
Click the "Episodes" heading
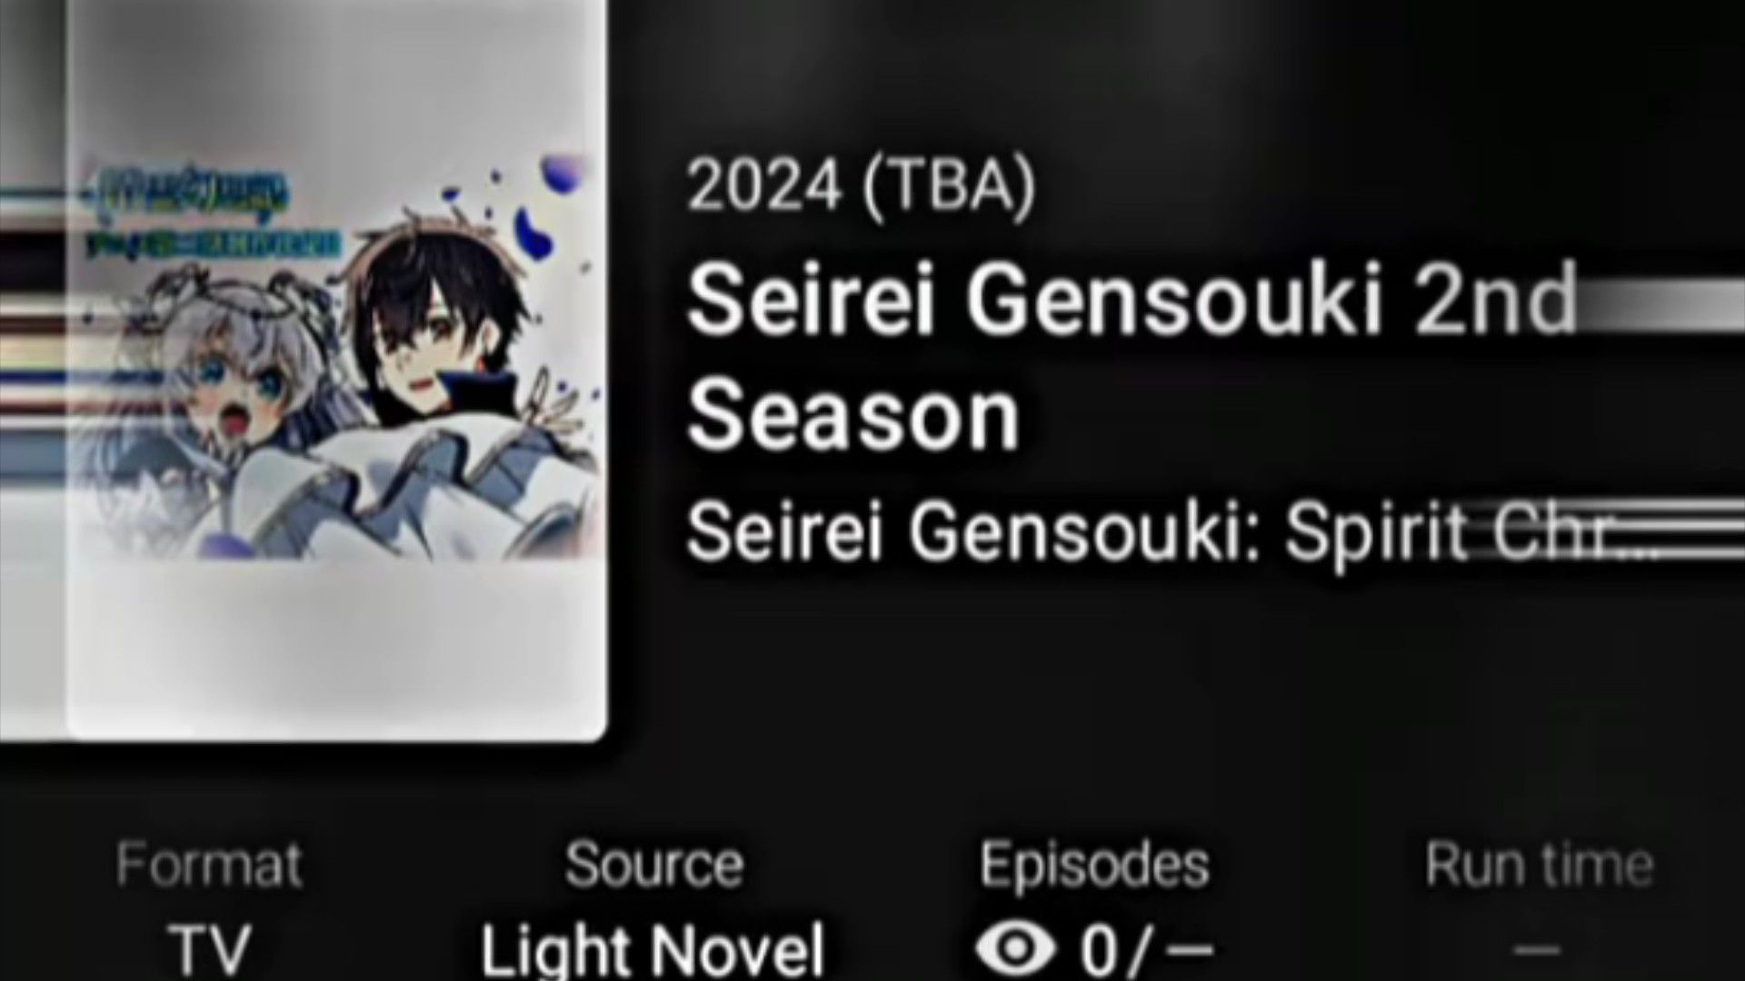click(1094, 866)
